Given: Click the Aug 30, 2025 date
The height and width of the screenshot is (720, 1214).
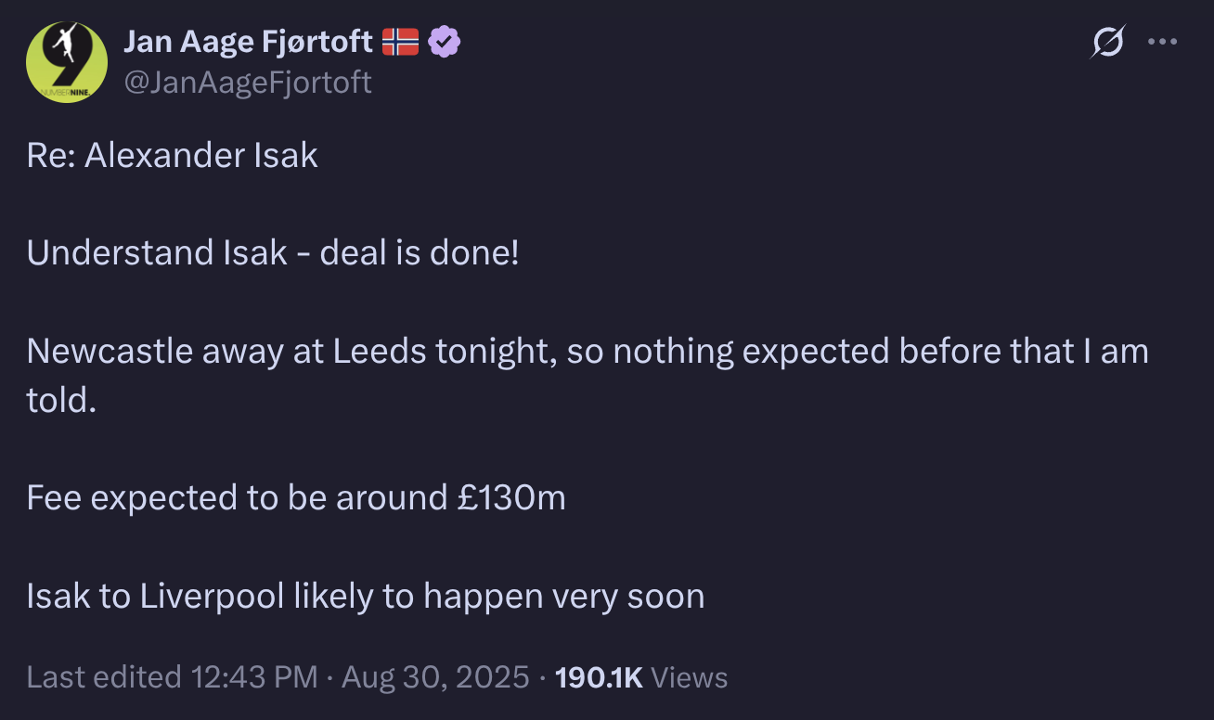Looking at the screenshot, I should click(435, 677).
